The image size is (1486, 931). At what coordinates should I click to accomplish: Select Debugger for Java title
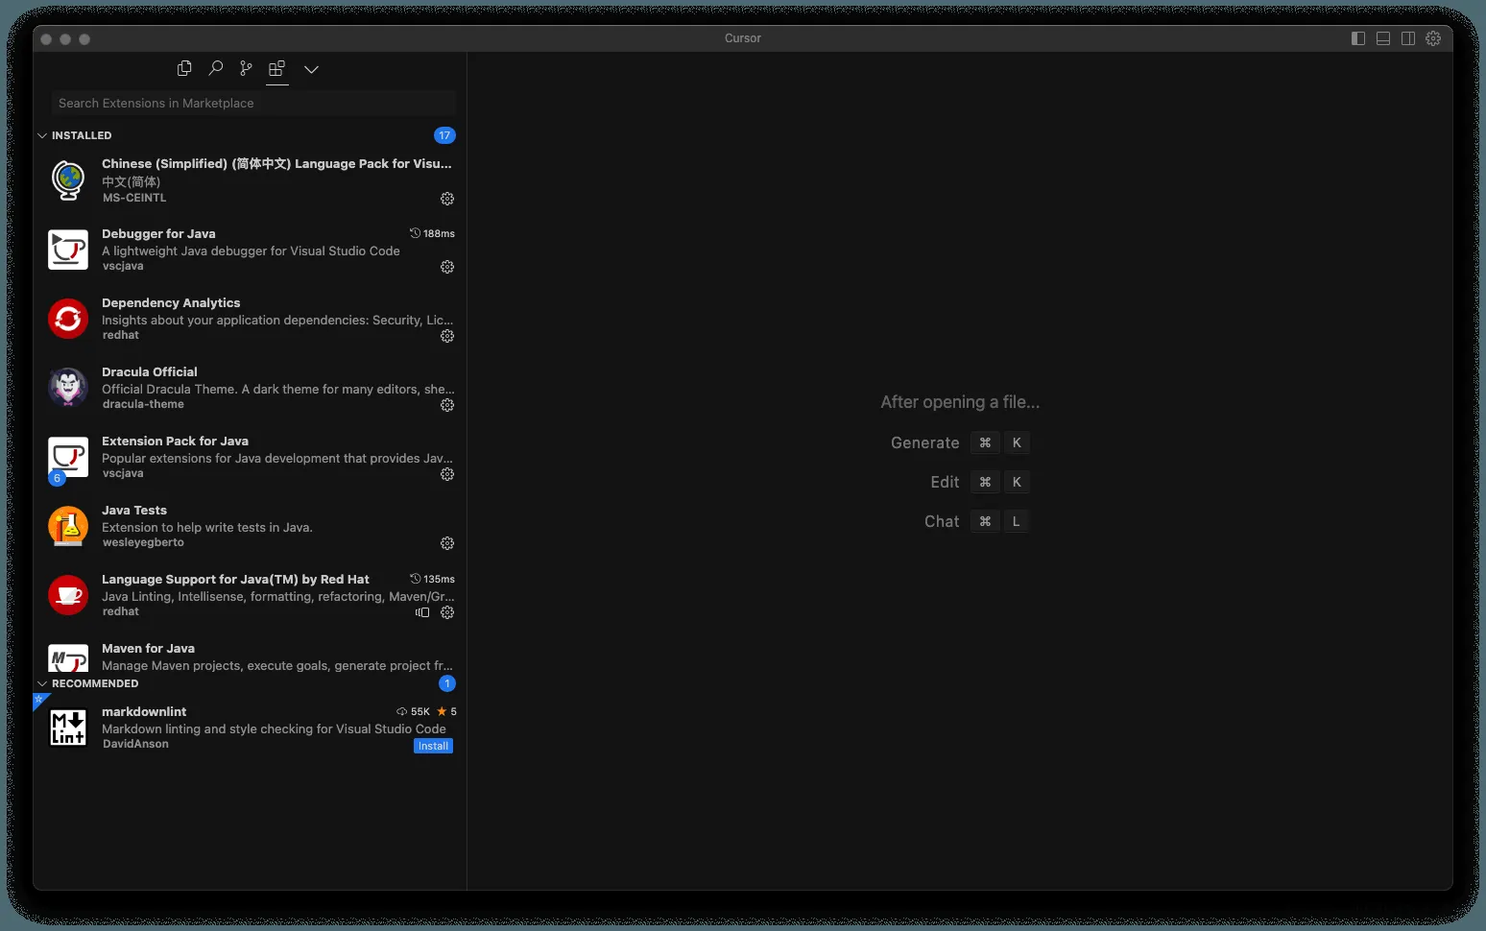click(158, 233)
